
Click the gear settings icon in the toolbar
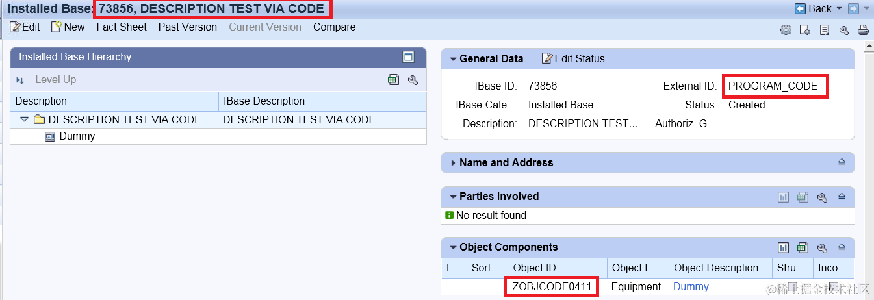[786, 30]
